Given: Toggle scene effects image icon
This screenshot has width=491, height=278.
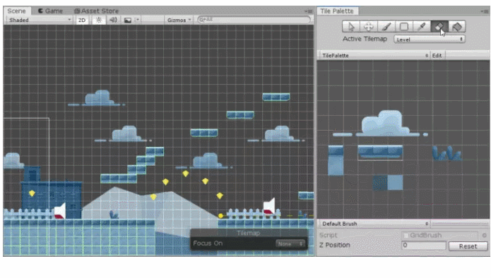Looking at the screenshot, I should 128,20.
